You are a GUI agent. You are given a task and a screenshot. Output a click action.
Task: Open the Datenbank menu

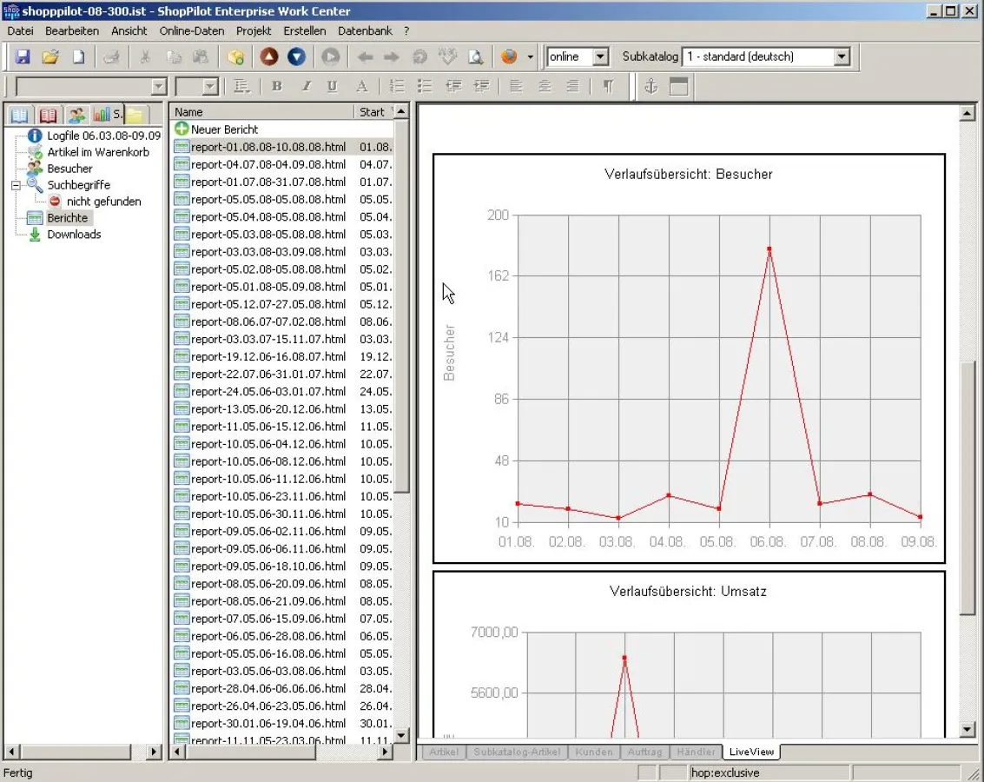click(365, 30)
